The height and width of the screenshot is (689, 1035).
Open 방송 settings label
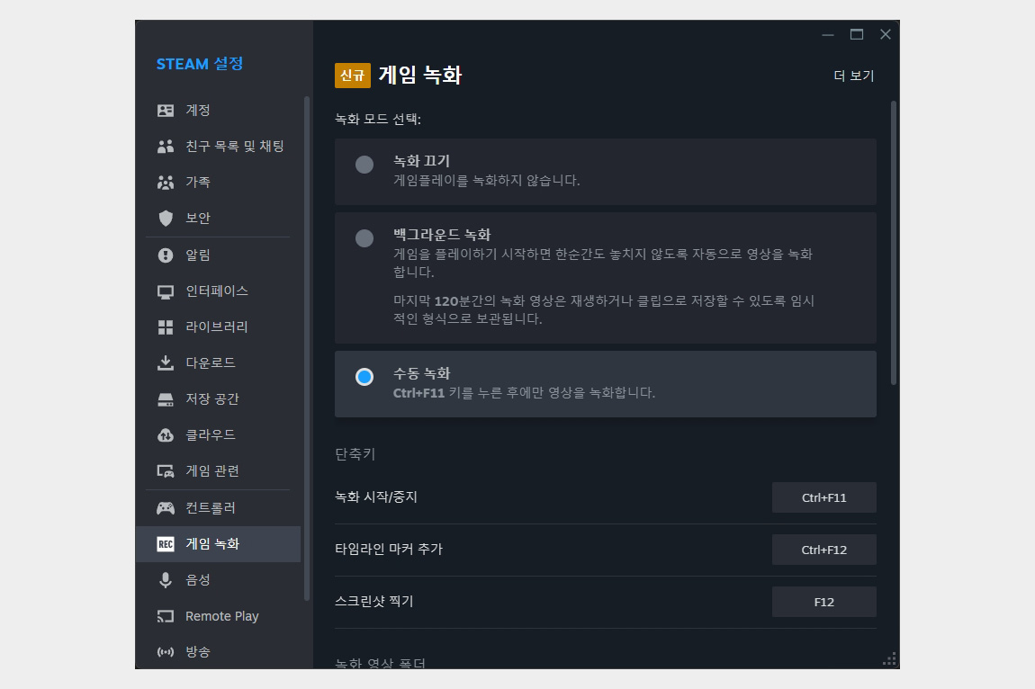tap(198, 652)
